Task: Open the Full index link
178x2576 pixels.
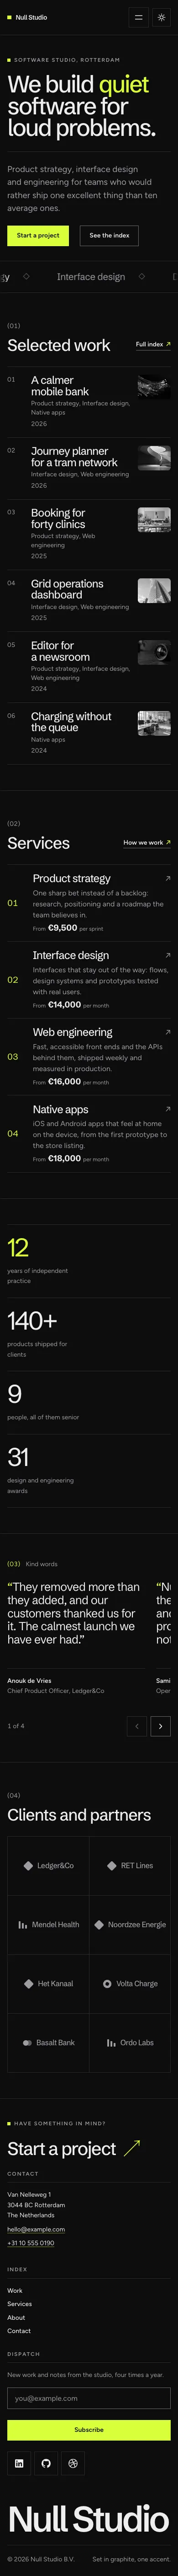Action: pyautogui.click(x=153, y=344)
